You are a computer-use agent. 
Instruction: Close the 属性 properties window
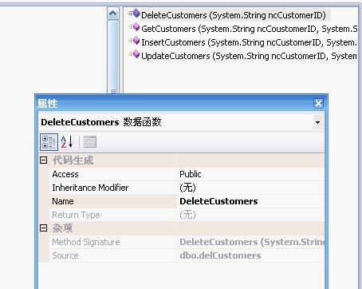click(318, 103)
